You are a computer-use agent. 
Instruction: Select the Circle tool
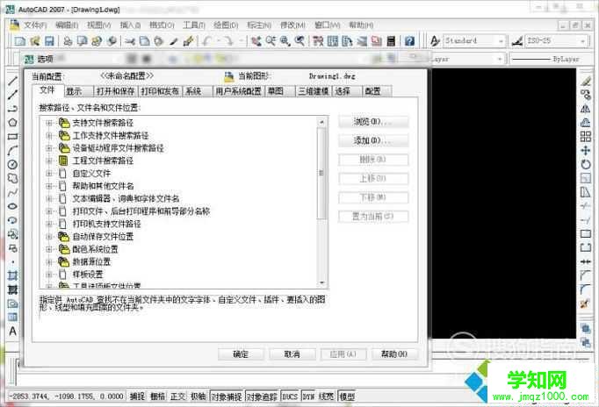point(12,165)
